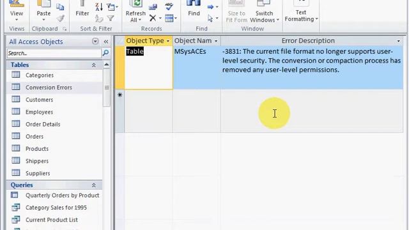Open the Switch Windows dropdown
The width and height of the screenshot is (409, 230).
tap(264, 11)
